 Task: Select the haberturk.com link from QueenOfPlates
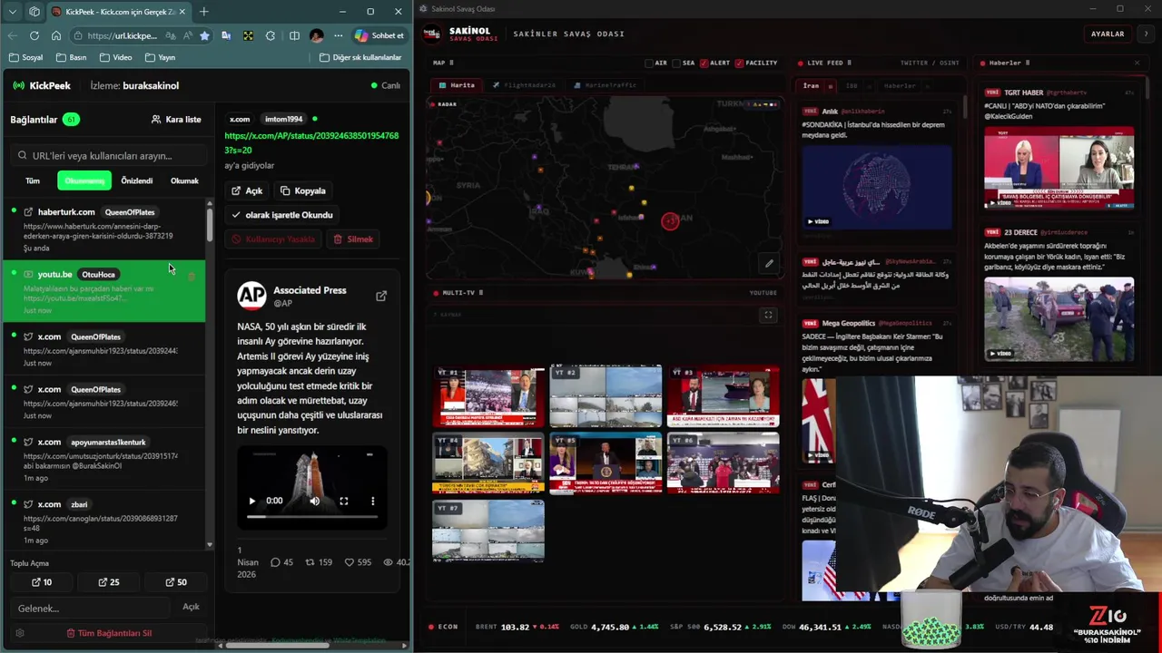coord(104,229)
